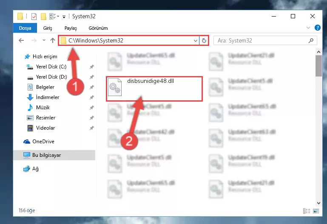327x224 pixels.
Task: Switch to the Paylaş ribbon tab
Action: 71,28
